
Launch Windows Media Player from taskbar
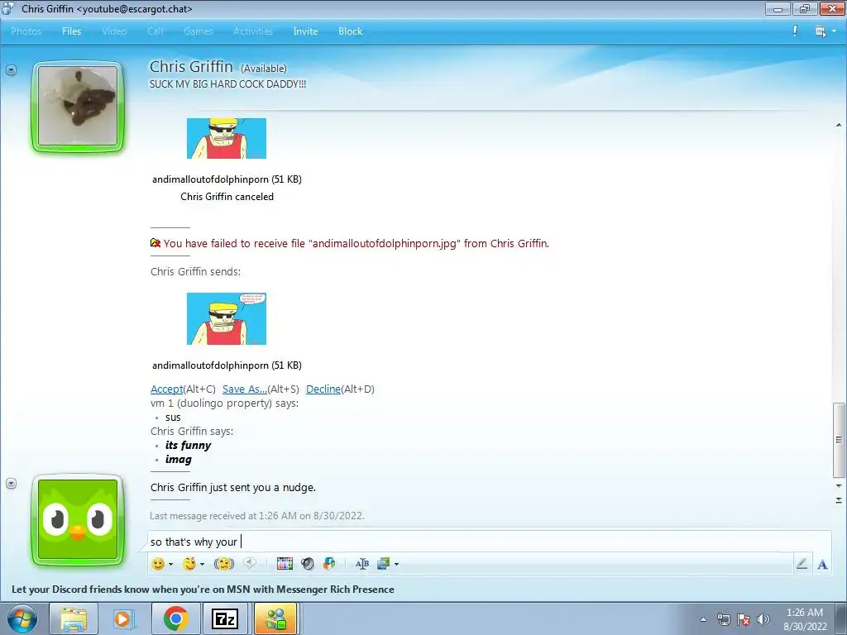click(124, 618)
